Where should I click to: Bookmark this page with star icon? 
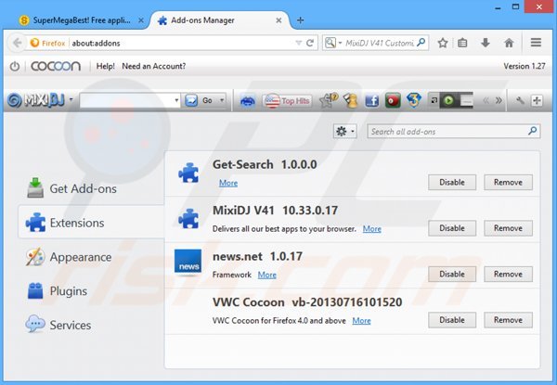click(443, 43)
